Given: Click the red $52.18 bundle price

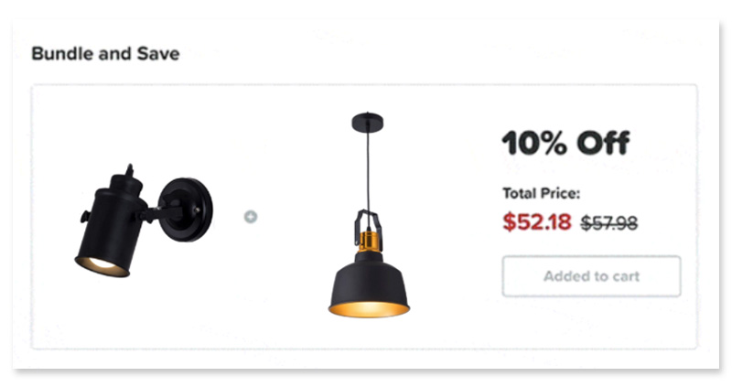Looking at the screenshot, I should [x=537, y=221].
